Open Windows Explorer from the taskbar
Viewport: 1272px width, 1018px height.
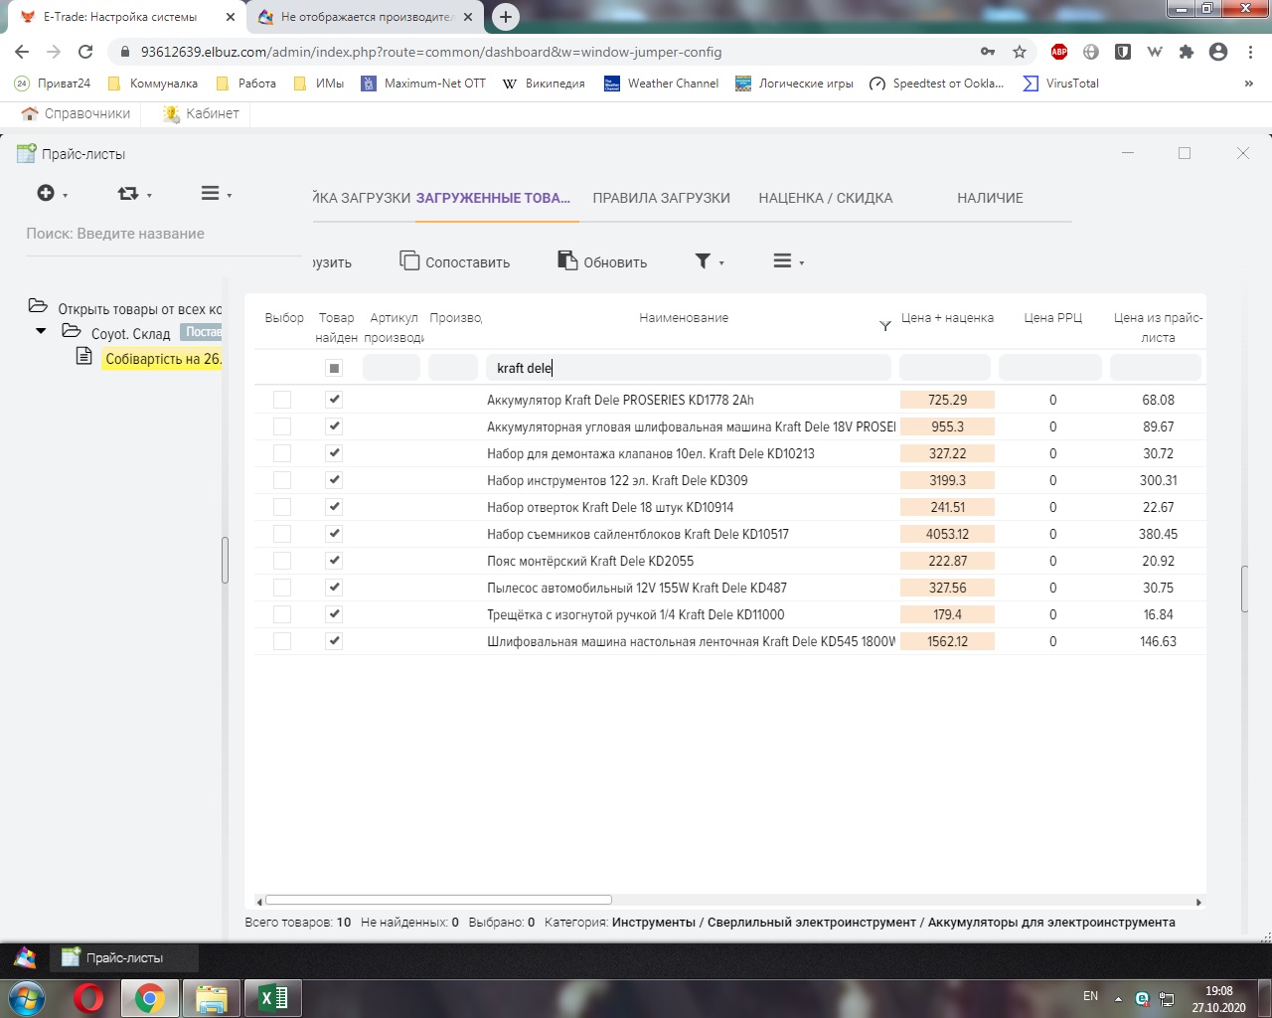tap(212, 998)
